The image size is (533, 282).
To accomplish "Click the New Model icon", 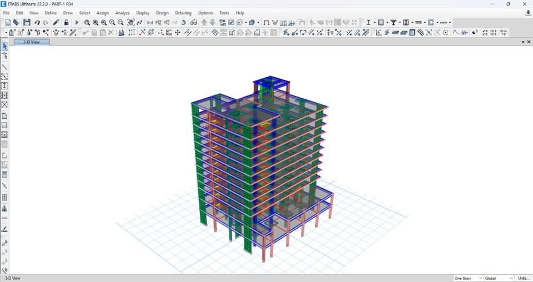I will (8, 23).
